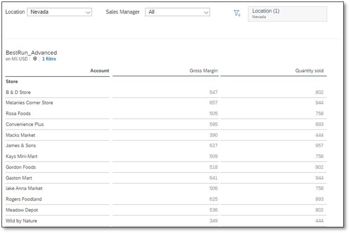Image resolution: width=350 pixels, height=233 pixels.
Task: Click Gross Margin value 595 for Convenience Plus
Action: click(213, 124)
